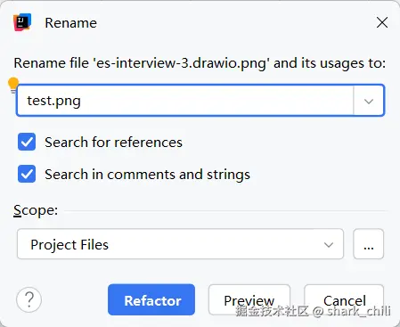This screenshot has width=400, height=327.
Task: Click the 'Rename file ... usages to:' label
Action: 200,63
